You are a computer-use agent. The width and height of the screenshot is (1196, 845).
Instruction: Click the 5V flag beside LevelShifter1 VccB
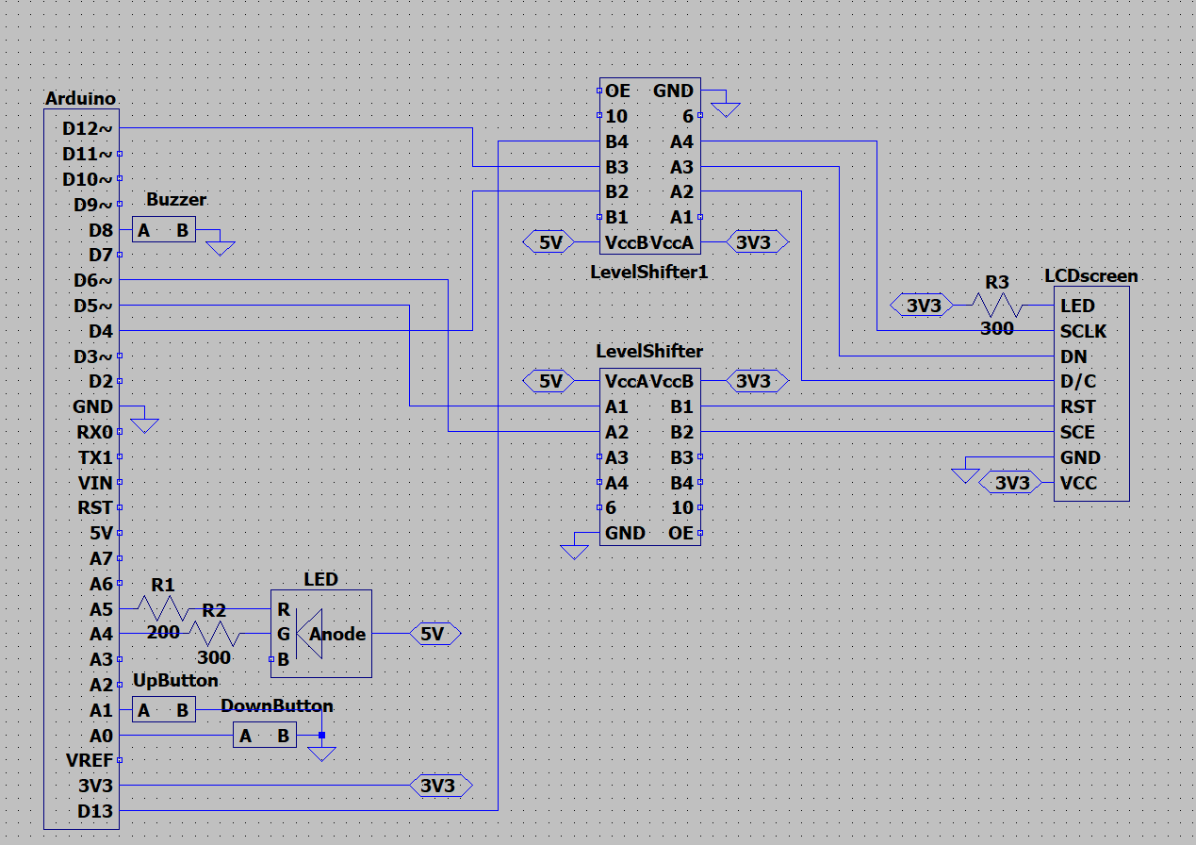[549, 242]
